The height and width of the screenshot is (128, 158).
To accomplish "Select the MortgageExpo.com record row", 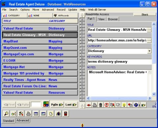I will pos(40,54).
